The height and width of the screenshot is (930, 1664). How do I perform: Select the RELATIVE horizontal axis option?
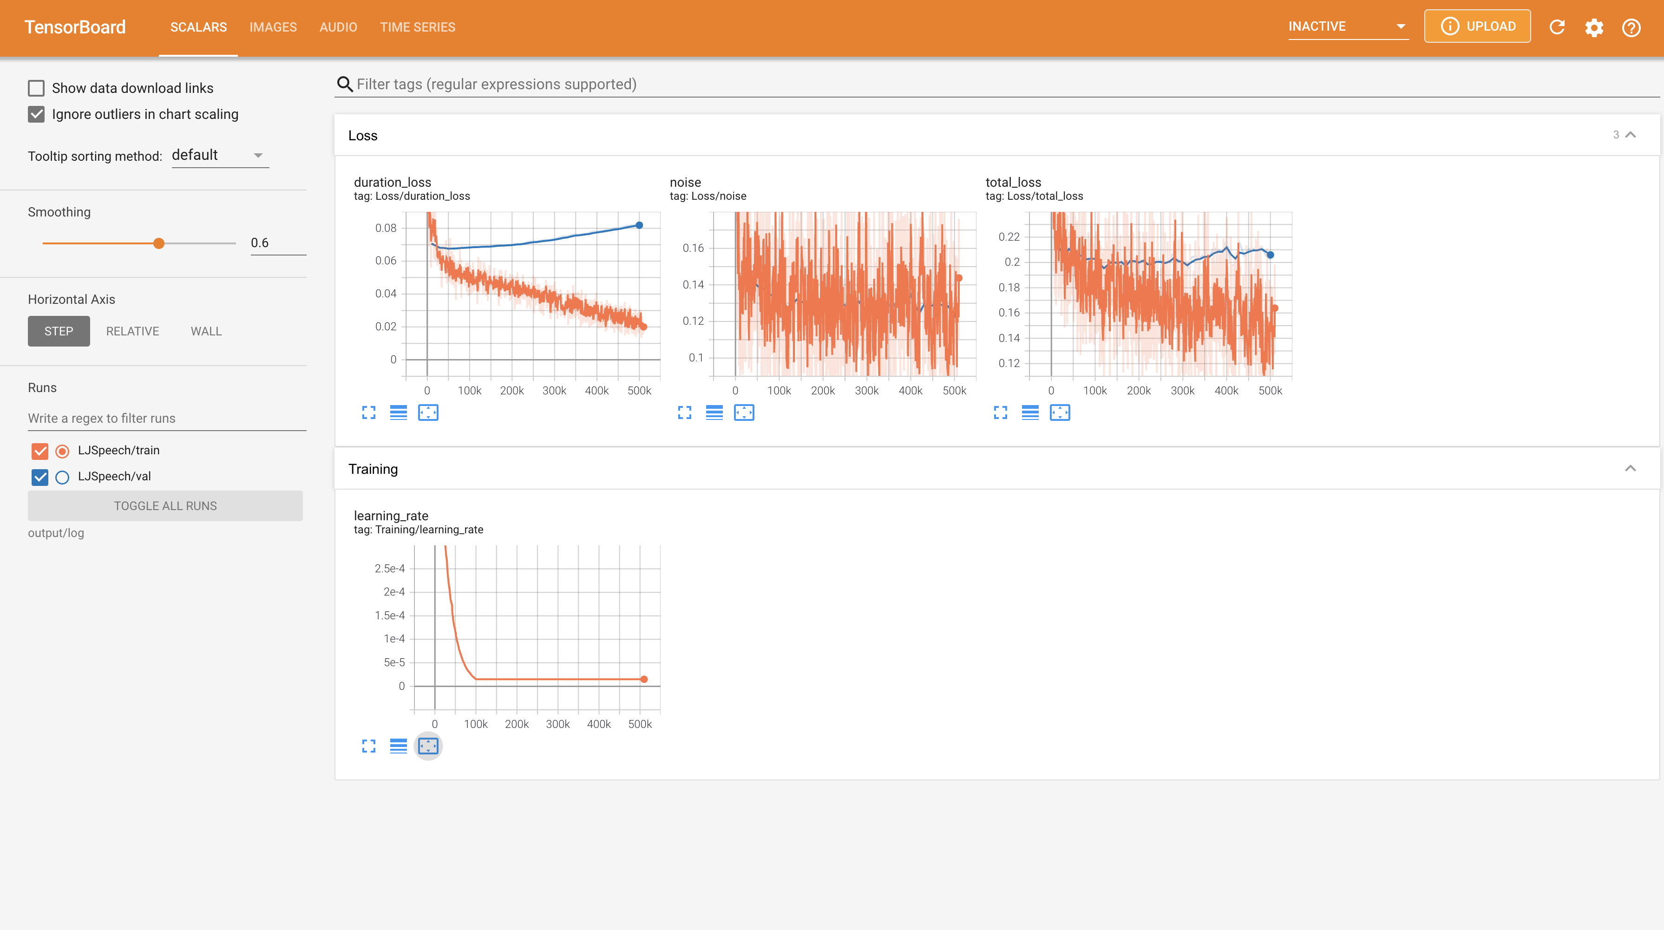132,331
